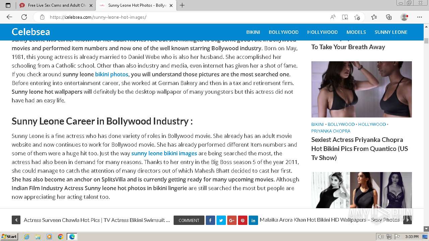The height and width of the screenshot is (241, 429).
Task: Open Read aloud in address bar
Action: click(333, 17)
